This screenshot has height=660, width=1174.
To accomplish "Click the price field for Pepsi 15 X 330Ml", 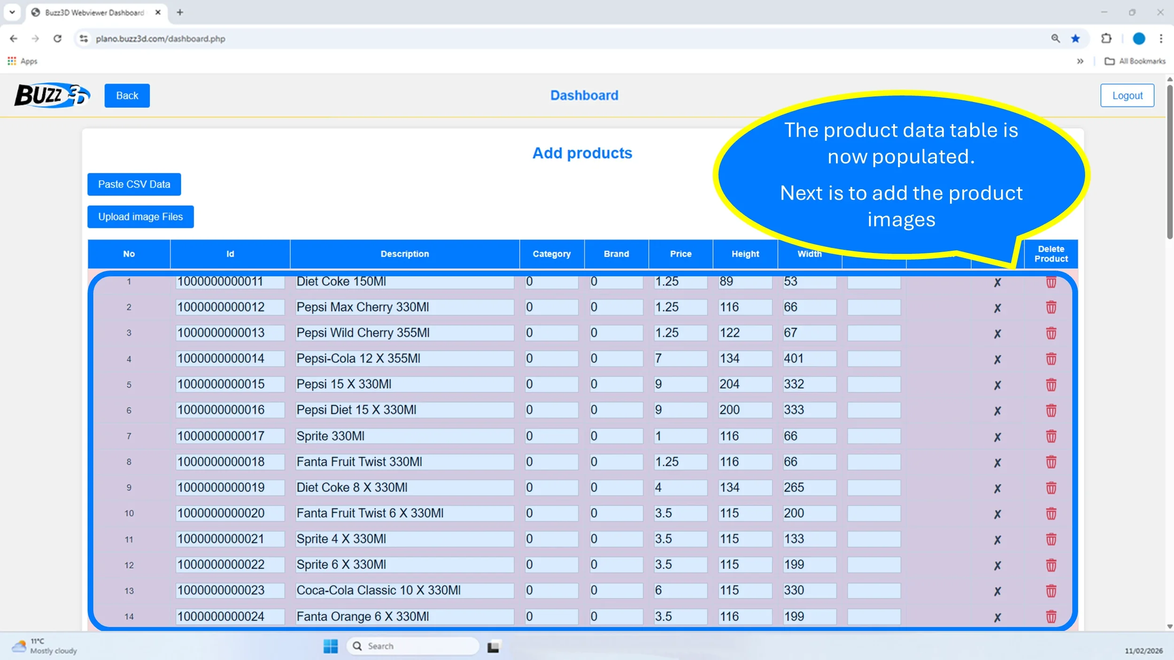I will coord(680,384).
